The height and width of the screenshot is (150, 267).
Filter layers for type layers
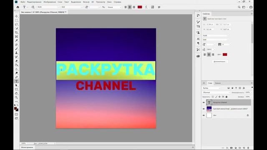click(236, 88)
